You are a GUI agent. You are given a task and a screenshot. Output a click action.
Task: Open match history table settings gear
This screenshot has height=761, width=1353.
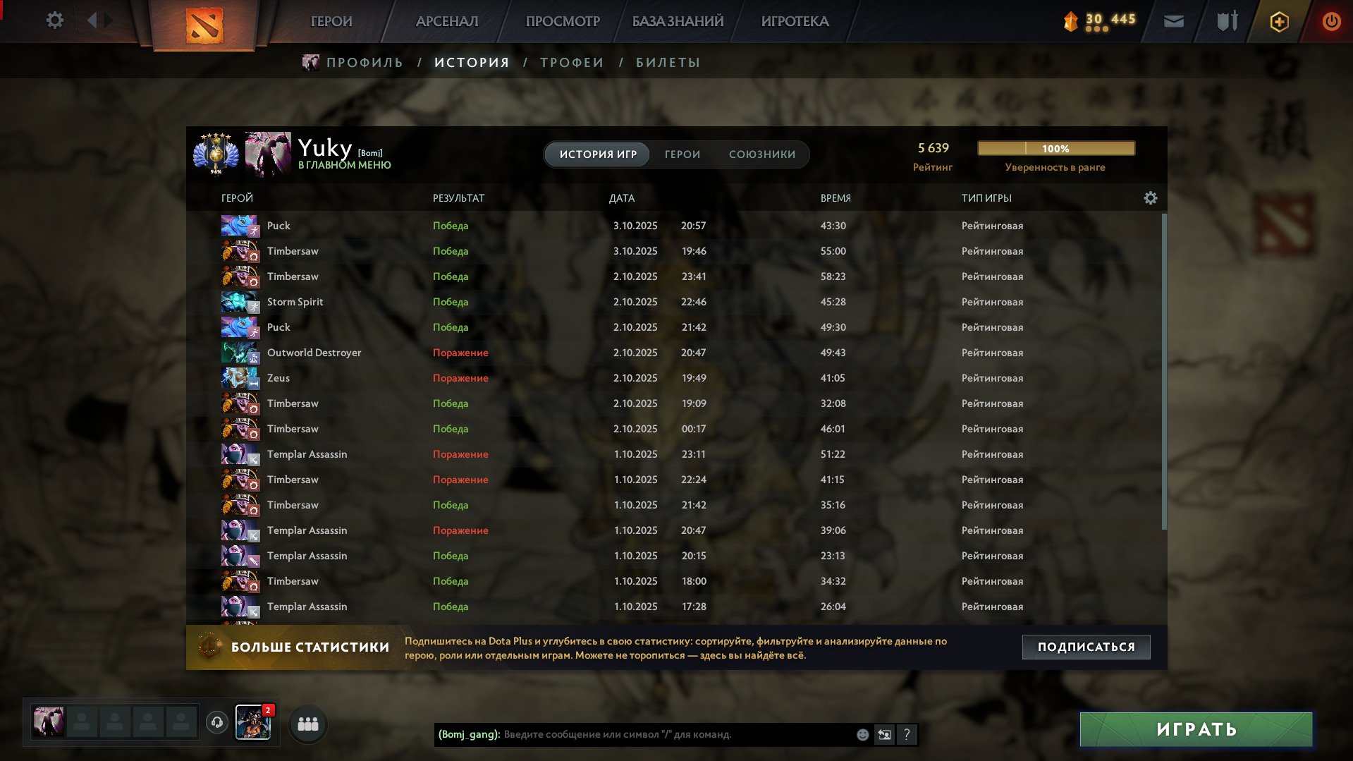(x=1150, y=198)
